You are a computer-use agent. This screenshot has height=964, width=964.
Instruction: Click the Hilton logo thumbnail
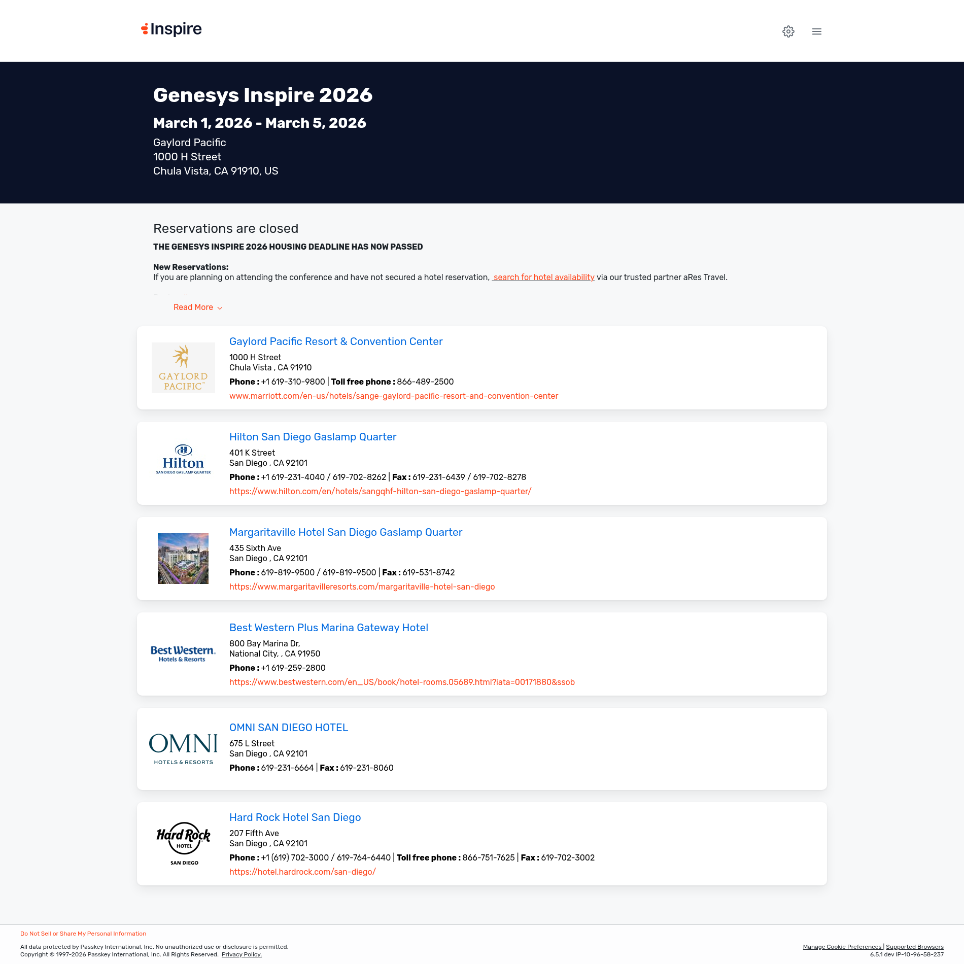coord(183,460)
